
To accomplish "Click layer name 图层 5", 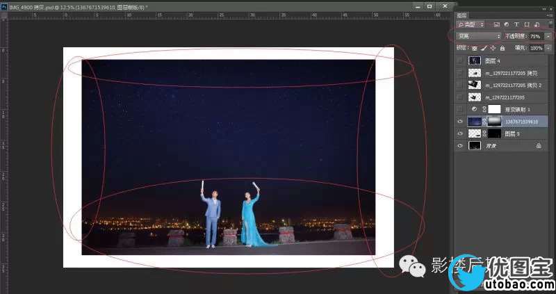I will (512, 134).
